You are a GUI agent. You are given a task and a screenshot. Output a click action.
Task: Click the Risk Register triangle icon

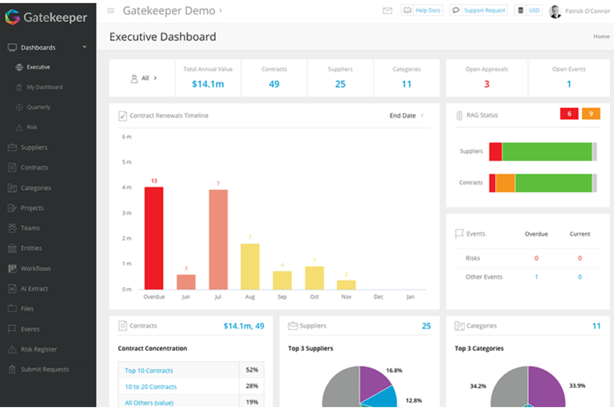(12, 349)
